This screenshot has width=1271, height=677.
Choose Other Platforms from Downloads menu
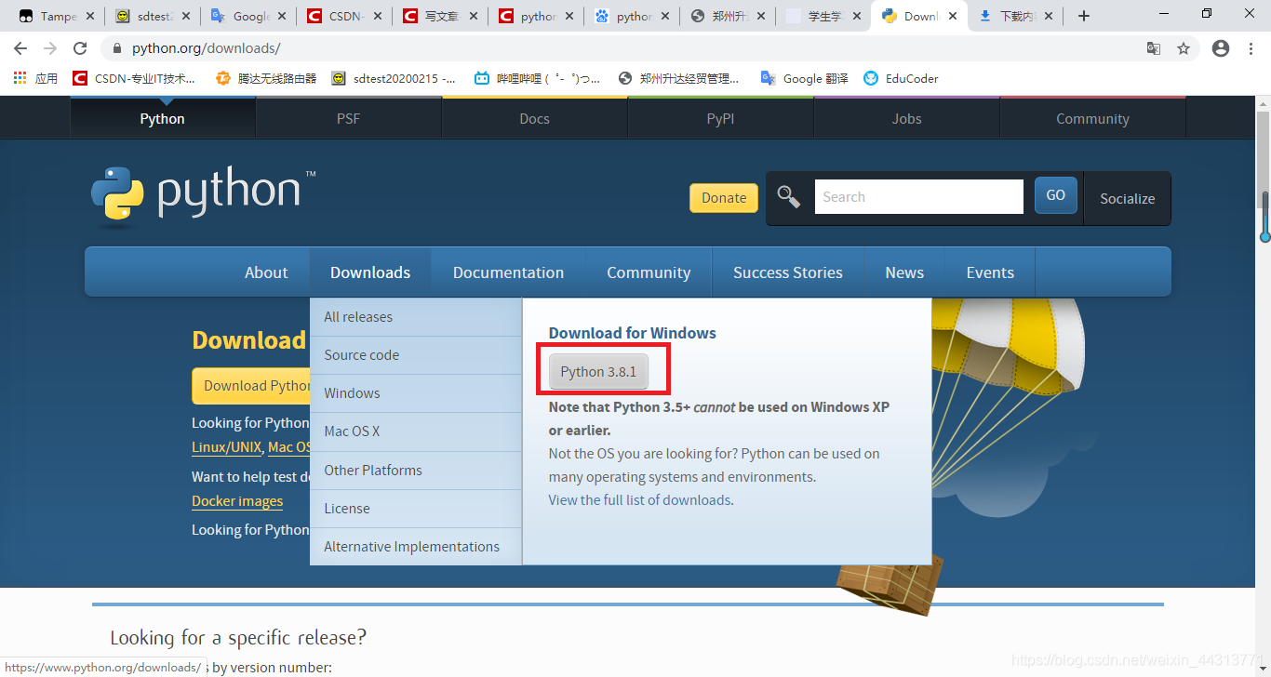click(416, 471)
